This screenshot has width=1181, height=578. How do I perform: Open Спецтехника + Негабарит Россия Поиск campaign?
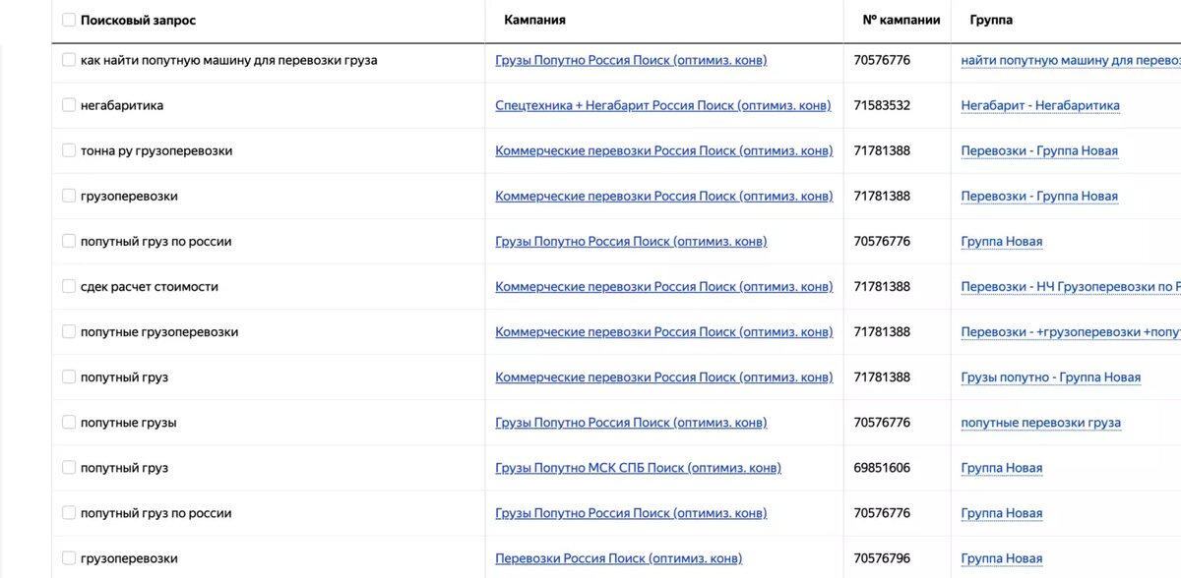tap(662, 105)
